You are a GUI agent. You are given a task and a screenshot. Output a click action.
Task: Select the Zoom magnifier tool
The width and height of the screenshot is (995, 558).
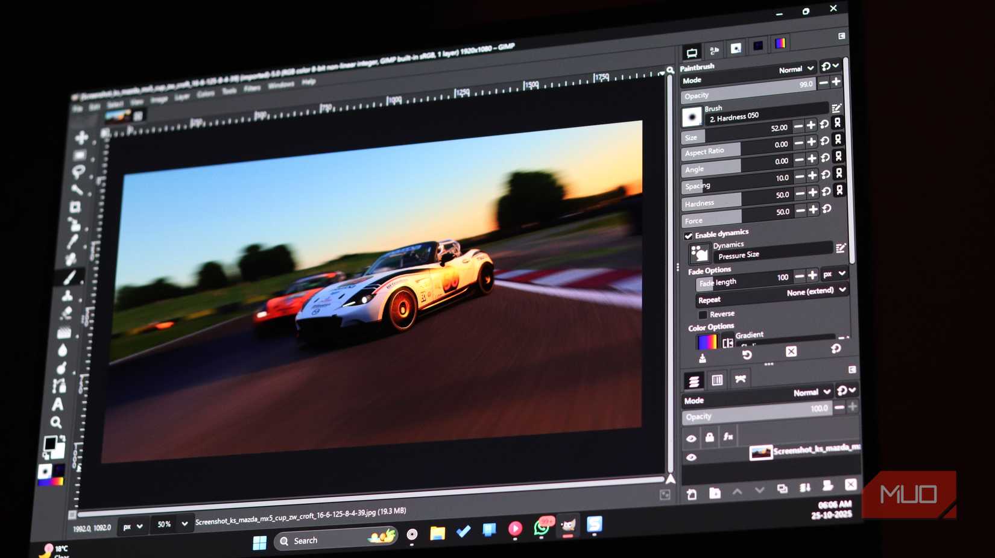(x=56, y=423)
